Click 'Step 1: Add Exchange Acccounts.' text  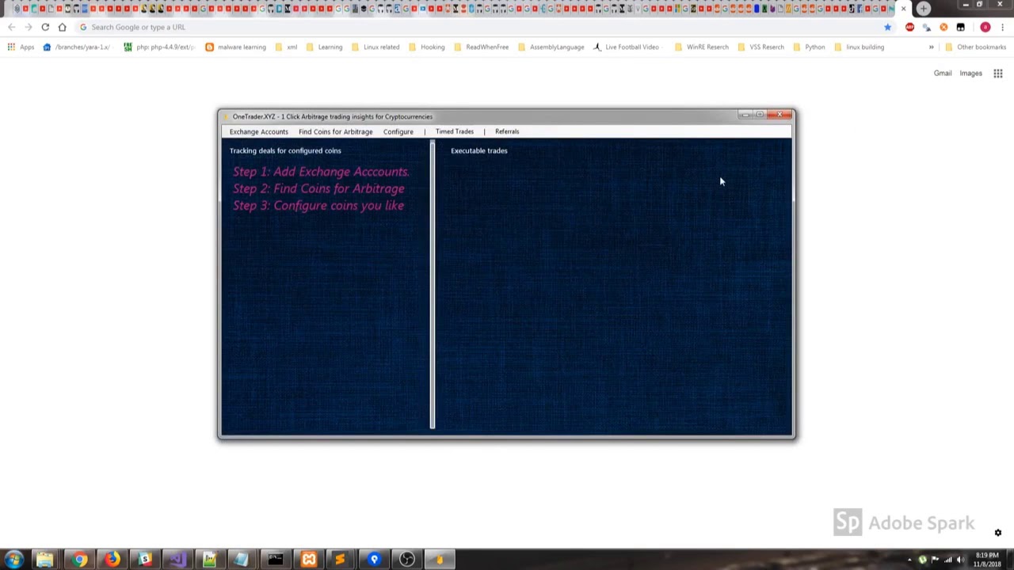(321, 172)
